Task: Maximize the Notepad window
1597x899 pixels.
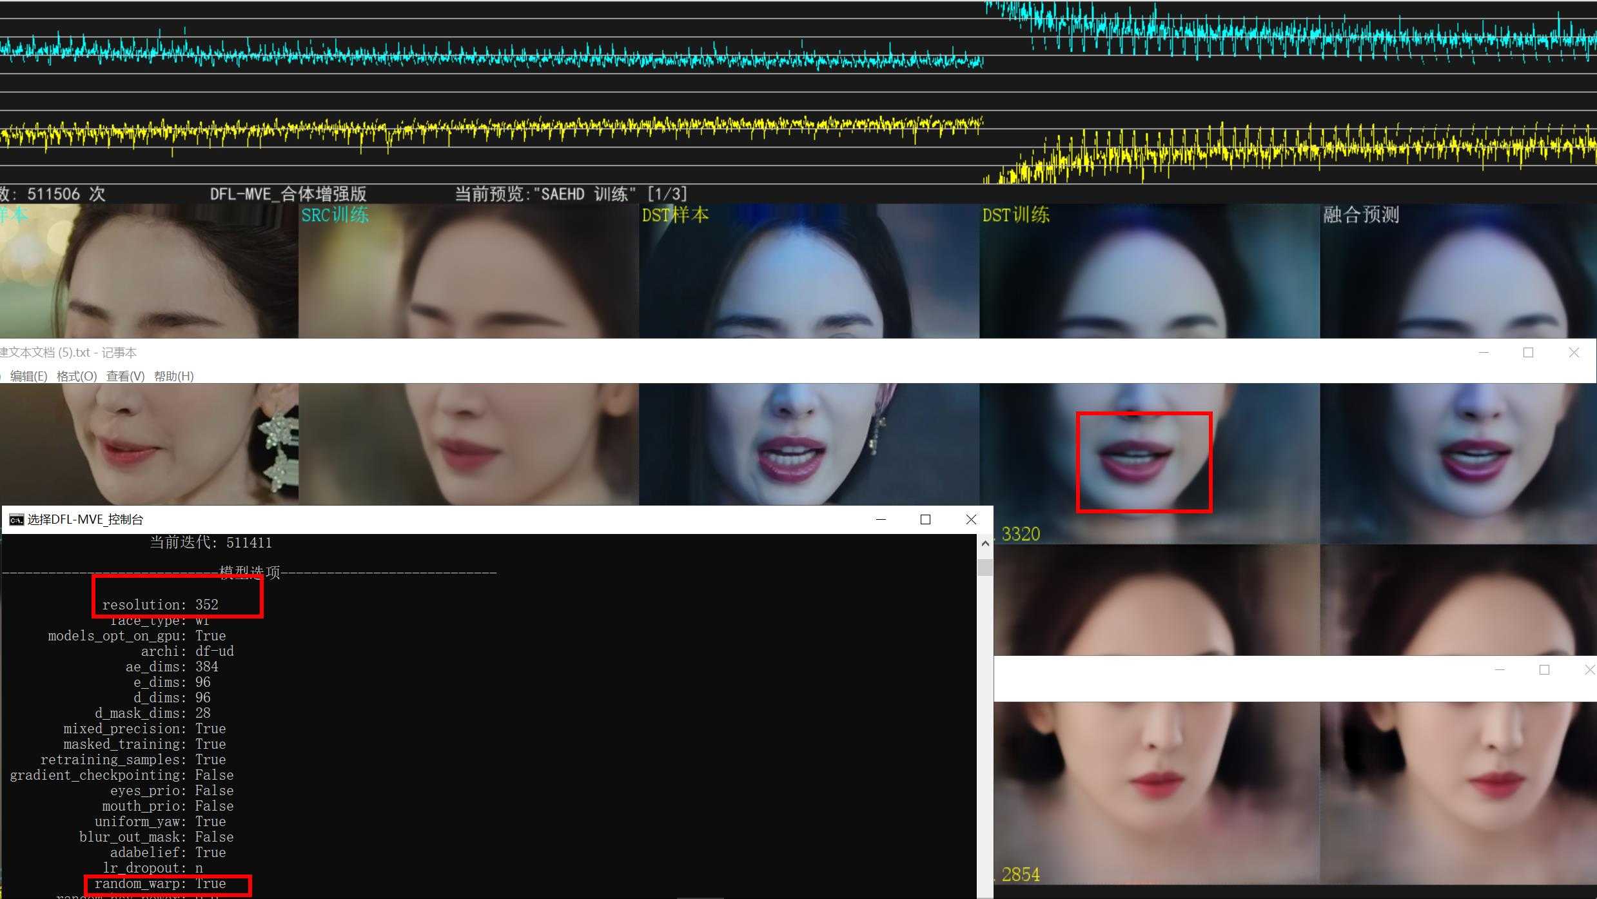Action: [x=1528, y=353]
